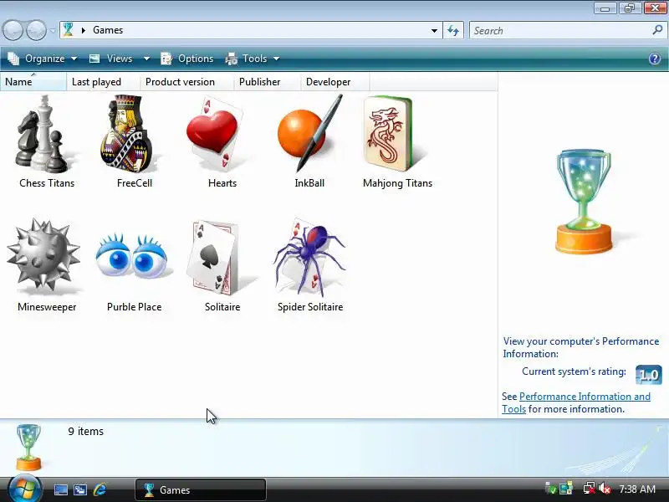Click the Back navigation button
669x502 pixels.
[x=13, y=30]
